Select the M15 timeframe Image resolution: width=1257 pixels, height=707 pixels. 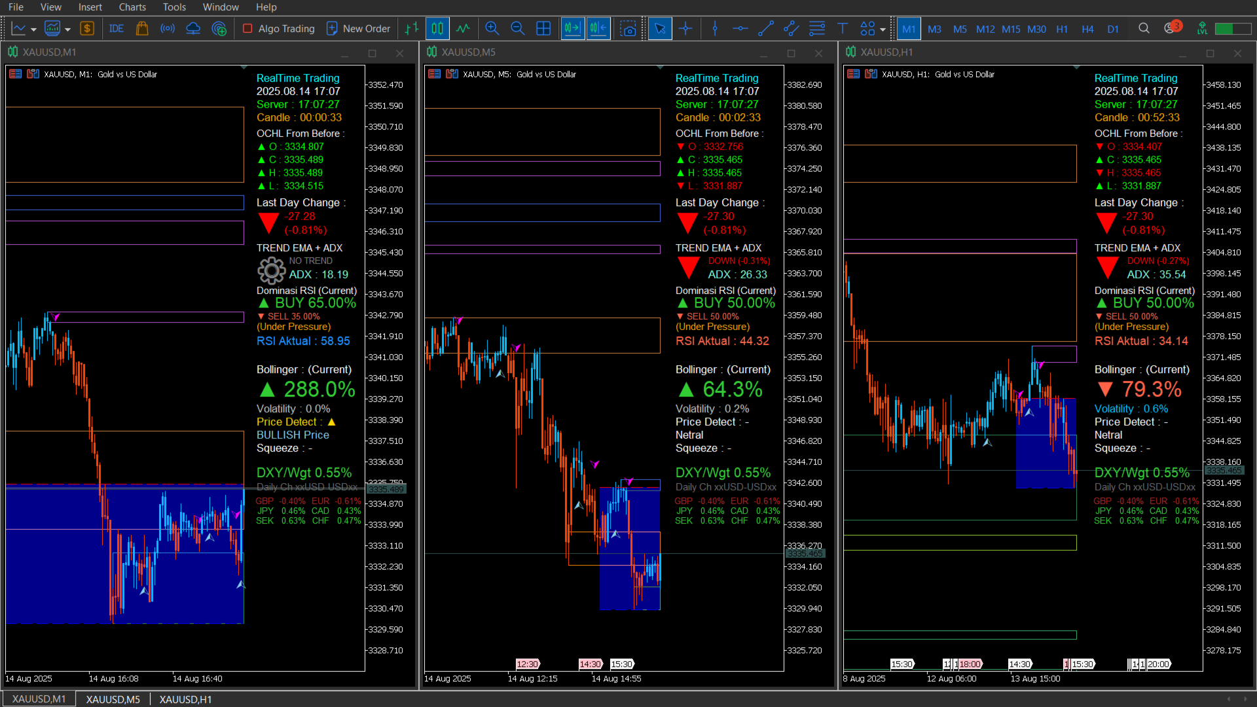click(1011, 29)
